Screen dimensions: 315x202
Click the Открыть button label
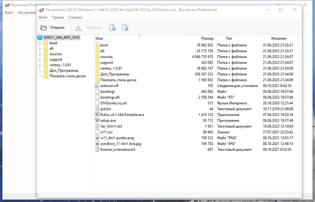[57, 28]
